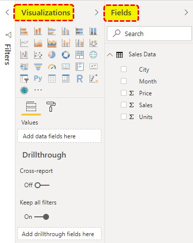Switch to the Format paint roller tab
This screenshot has width=193, height=243.
tap(51, 107)
